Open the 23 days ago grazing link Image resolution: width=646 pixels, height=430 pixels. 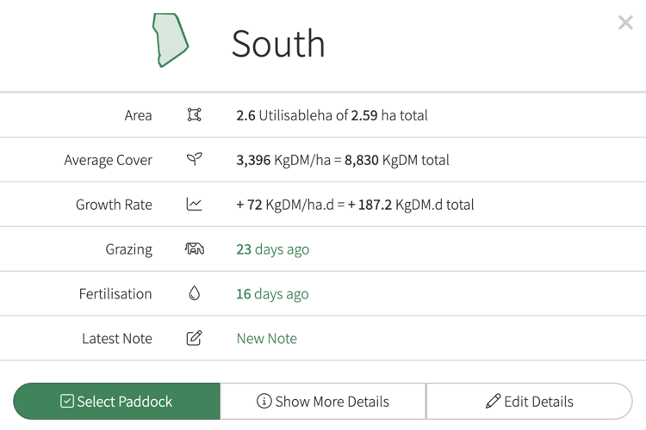point(272,249)
